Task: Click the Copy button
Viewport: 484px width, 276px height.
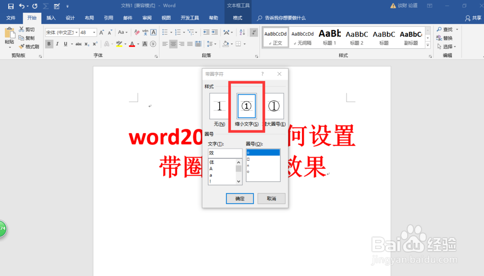Action: click(27, 38)
